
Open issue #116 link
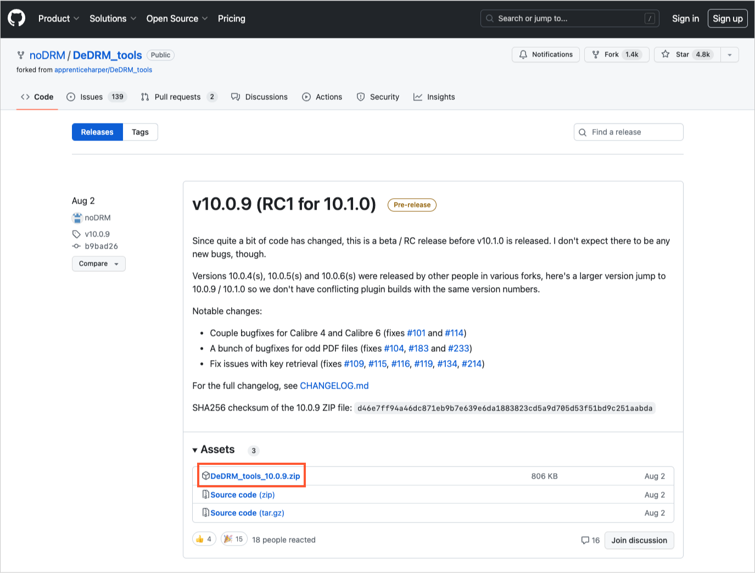coord(401,364)
